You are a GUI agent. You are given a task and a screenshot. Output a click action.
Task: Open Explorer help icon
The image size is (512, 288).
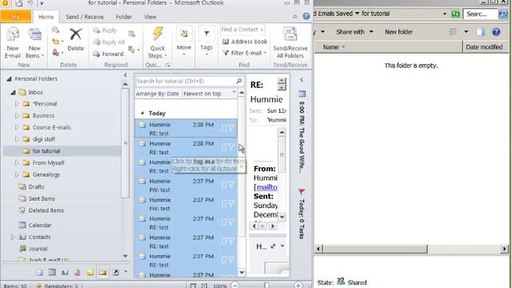[x=496, y=32]
